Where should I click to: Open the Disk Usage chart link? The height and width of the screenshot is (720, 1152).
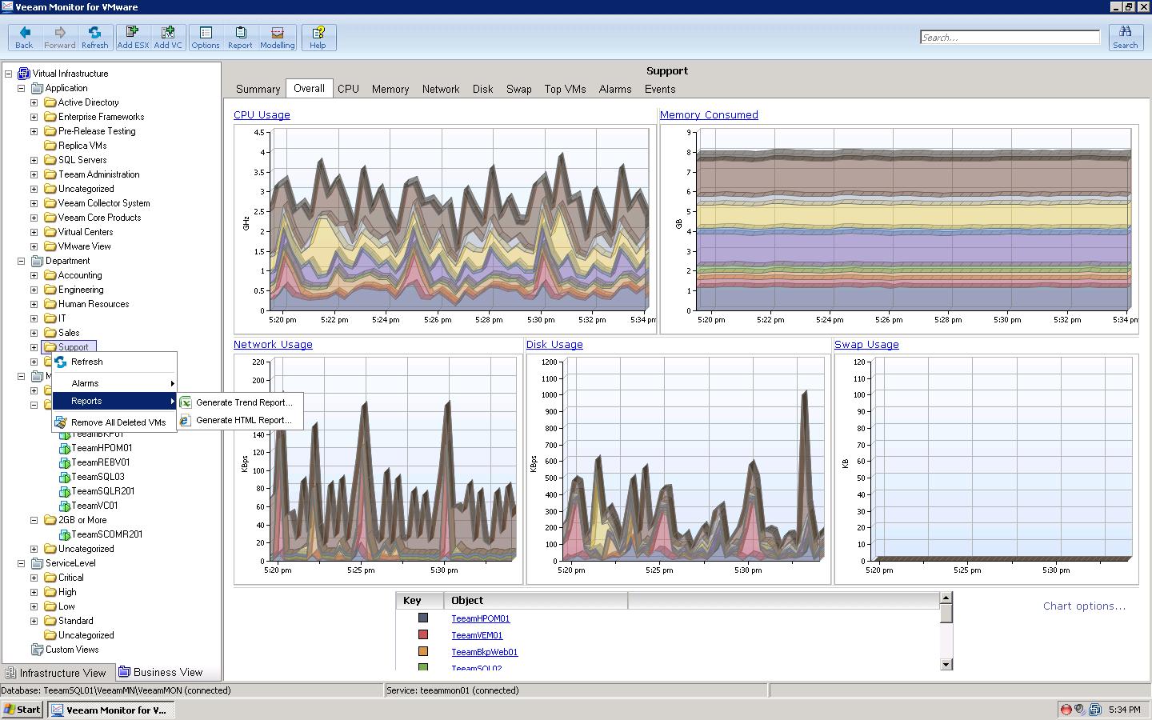coord(554,345)
